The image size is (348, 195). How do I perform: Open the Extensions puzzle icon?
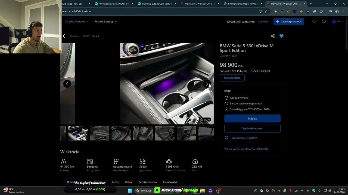(321, 11)
